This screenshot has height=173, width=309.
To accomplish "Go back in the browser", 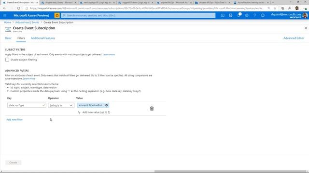I will (x=4, y=8).
